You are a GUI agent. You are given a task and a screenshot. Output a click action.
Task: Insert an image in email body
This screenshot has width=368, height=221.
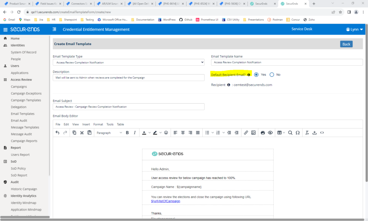(x=253, y=133)
